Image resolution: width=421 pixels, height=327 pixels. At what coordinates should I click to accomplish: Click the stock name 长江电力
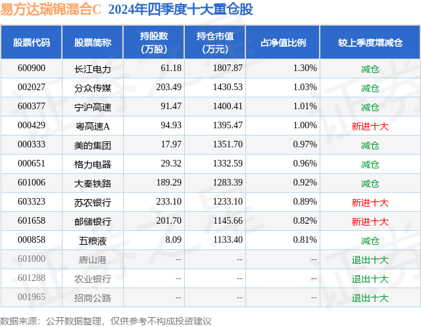93,69
